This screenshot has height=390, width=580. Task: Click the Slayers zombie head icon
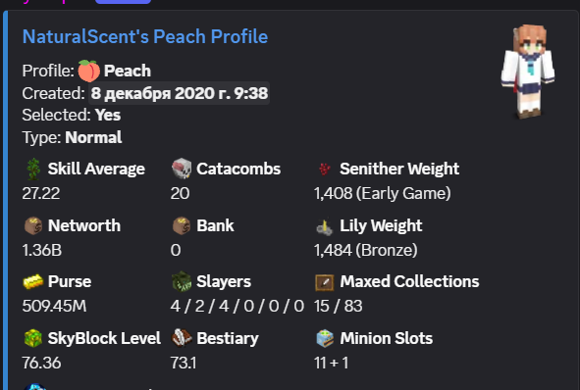pyautogui.click(x=182, y=282)
